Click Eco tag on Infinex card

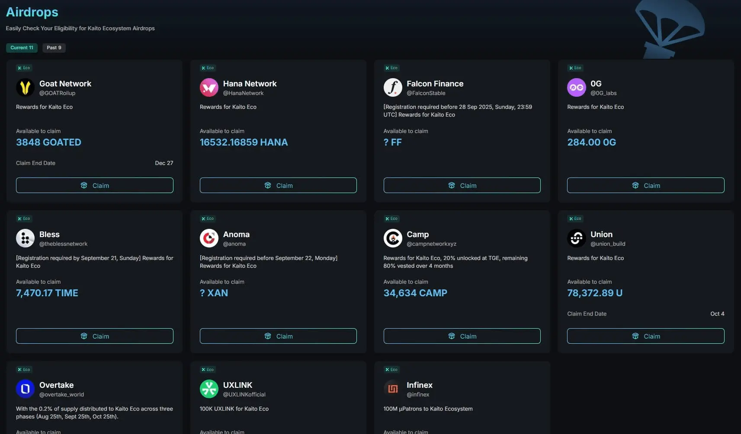click(391, 370)
